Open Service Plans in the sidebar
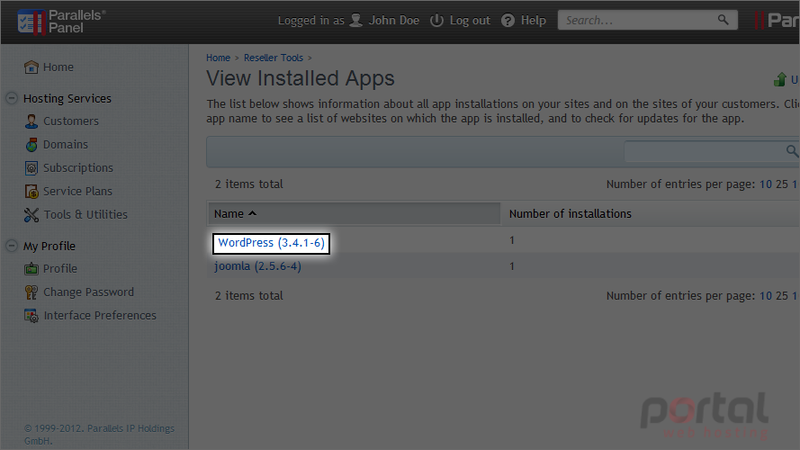The width and height of the screenshot is (800, 450). (x=77, y=192)
